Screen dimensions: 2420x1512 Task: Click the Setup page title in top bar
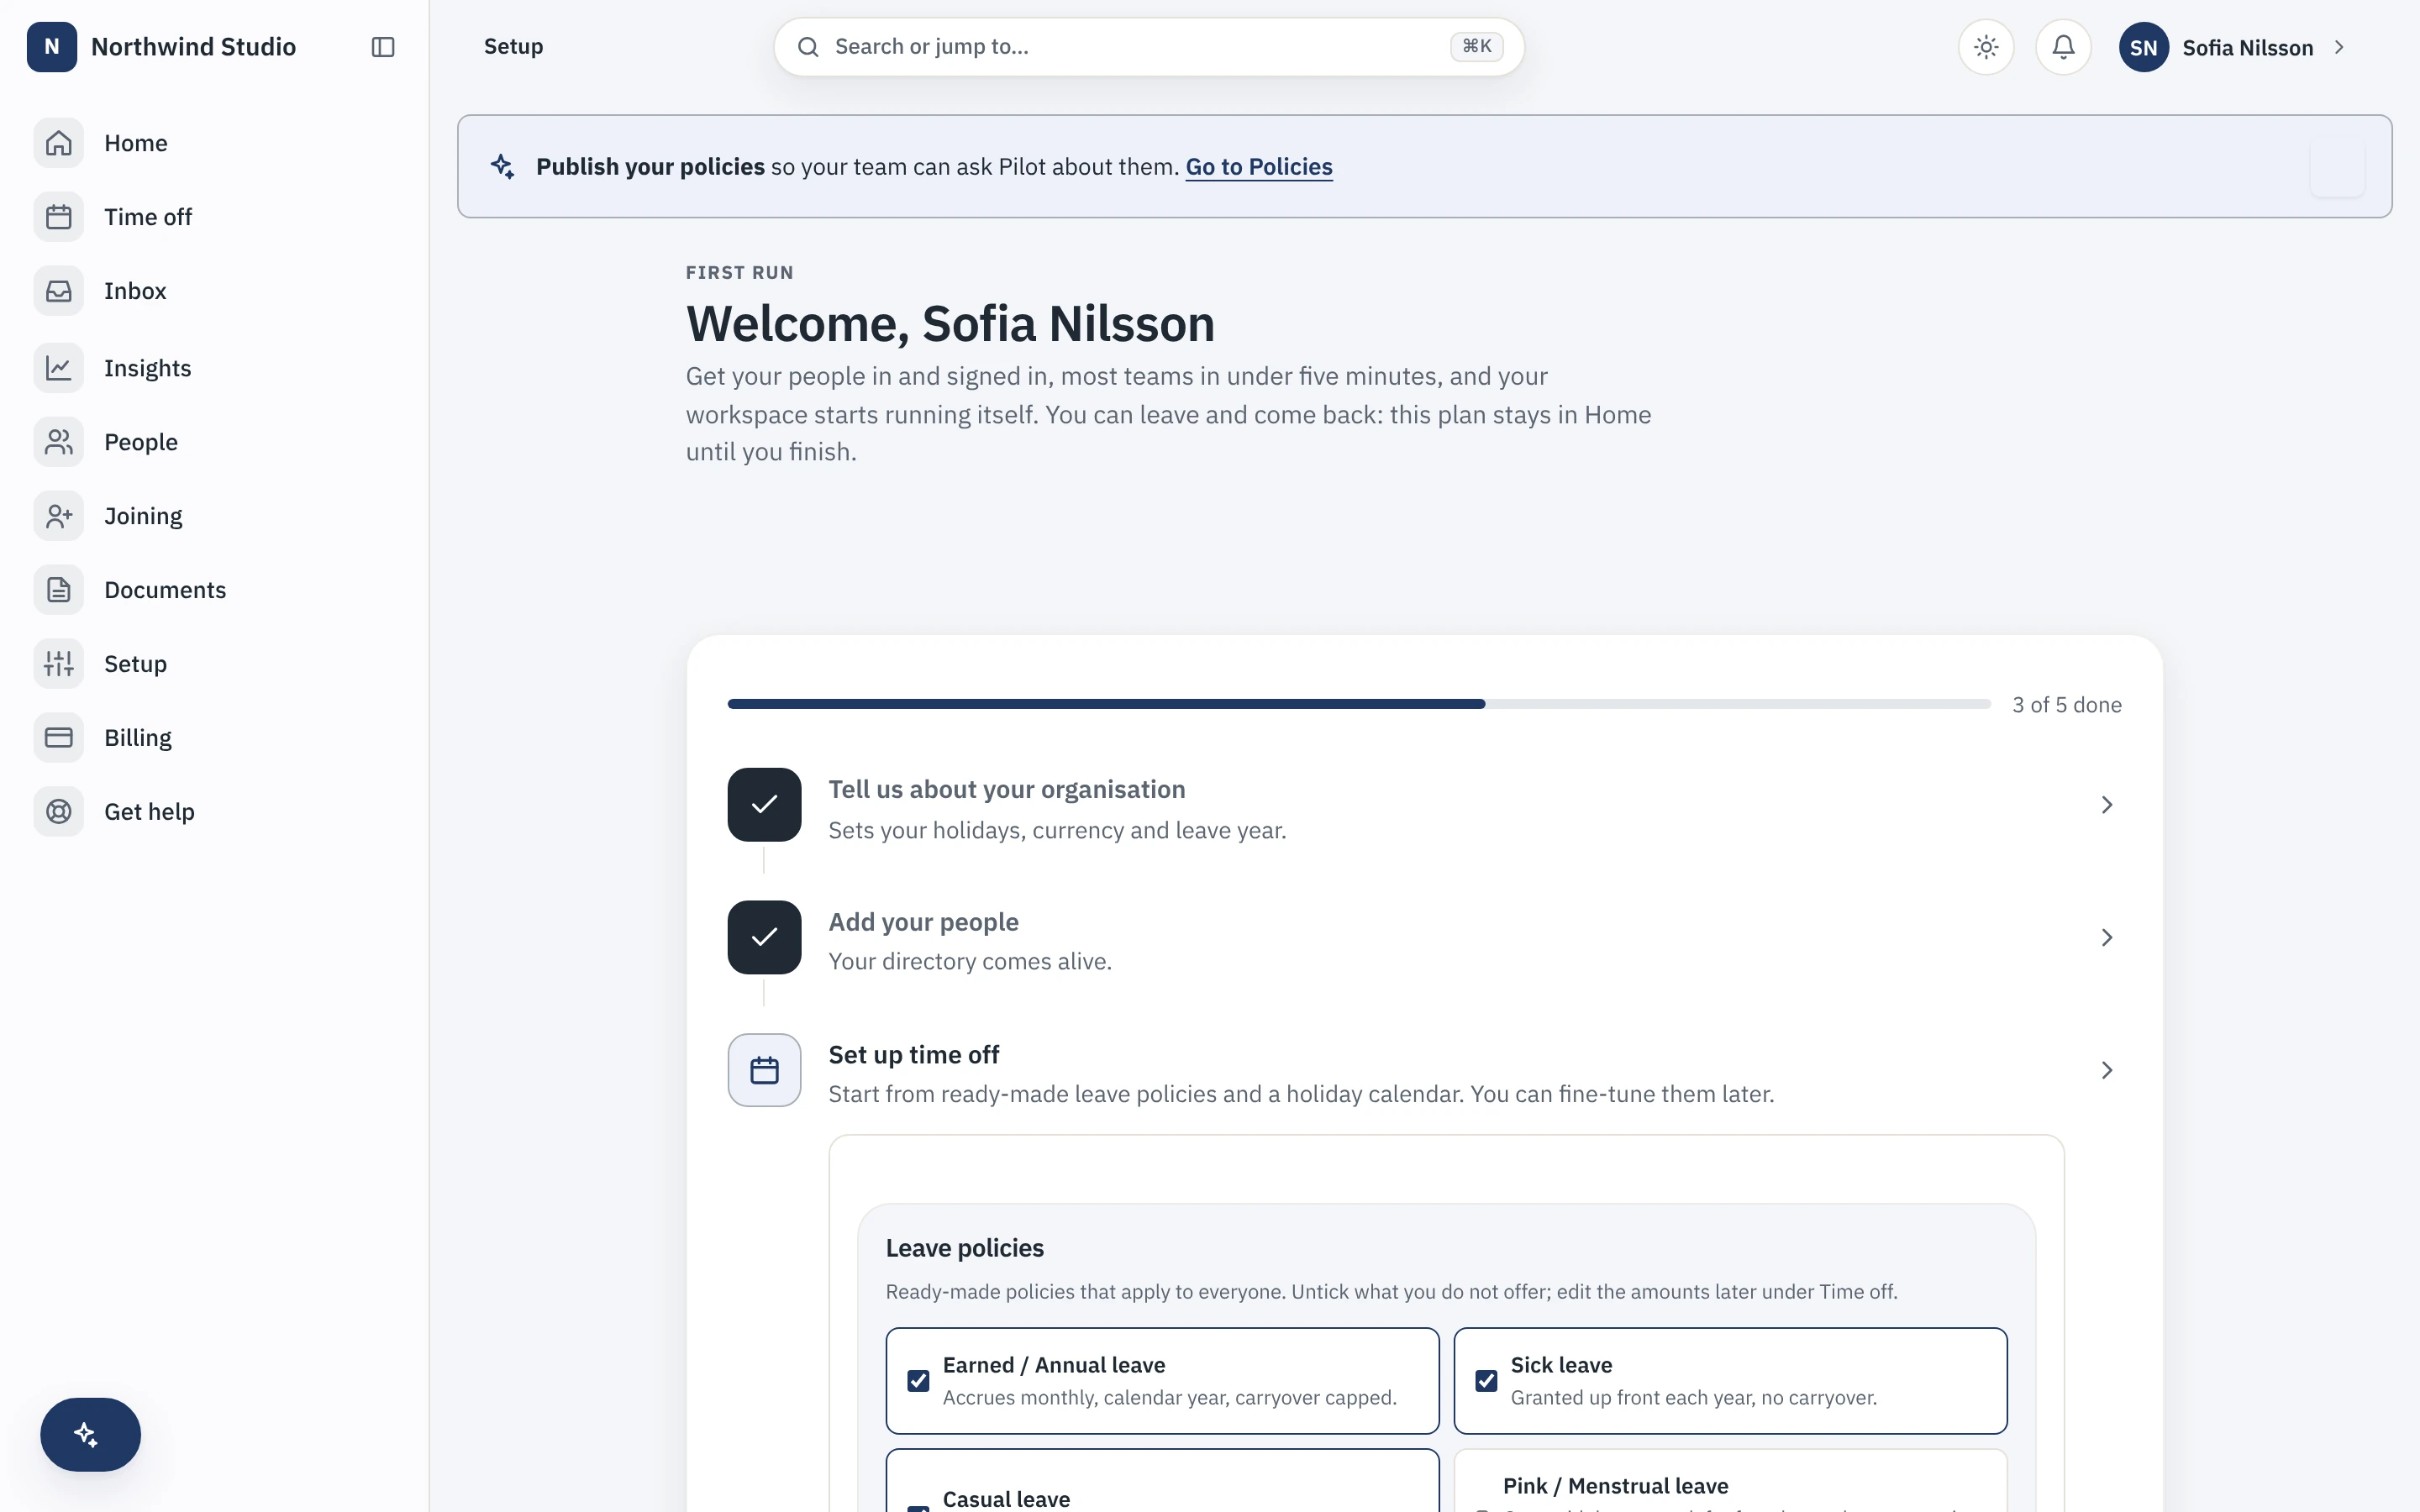point(513,47)
